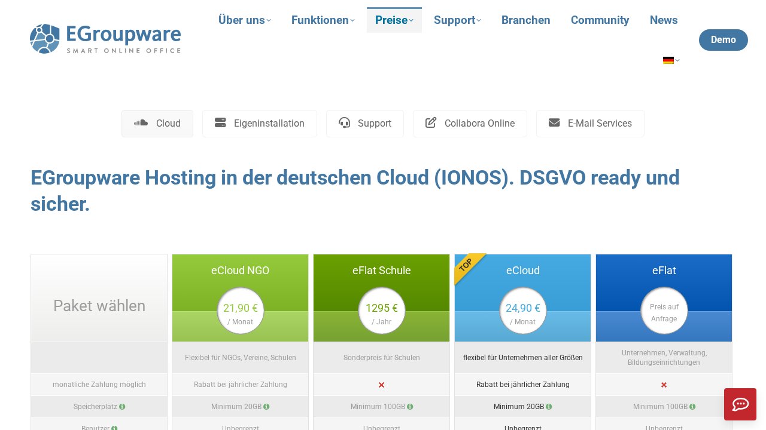Click the 24,90 € price circle
Image resolution: width=766 pixels, height=430 pixels.
click(523, 311)
